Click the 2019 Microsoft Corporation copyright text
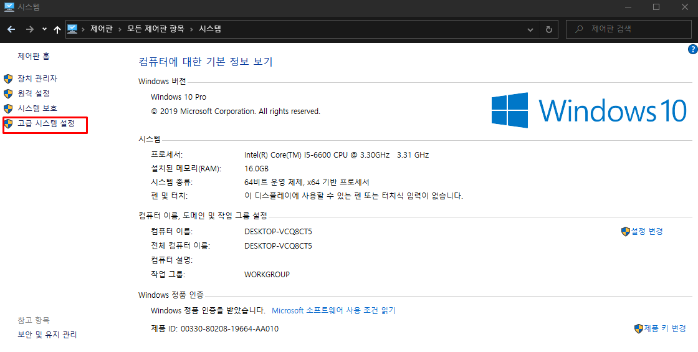The height and width of the screenshot is (352, 698). [236, 112]
